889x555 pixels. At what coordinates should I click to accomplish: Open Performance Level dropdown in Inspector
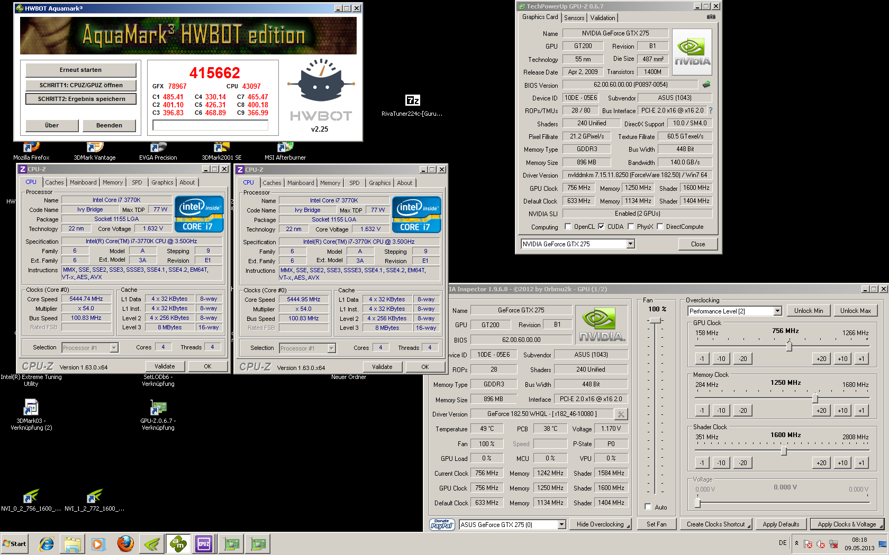[x=777, y=311]
